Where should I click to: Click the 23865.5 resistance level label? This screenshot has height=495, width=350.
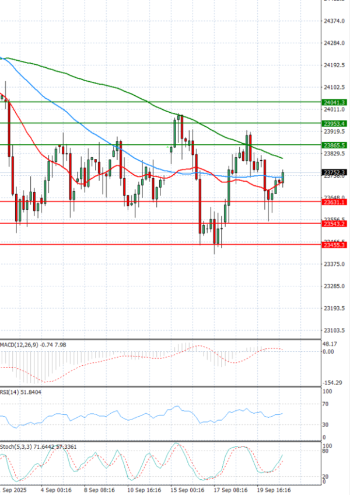point(334,145)
